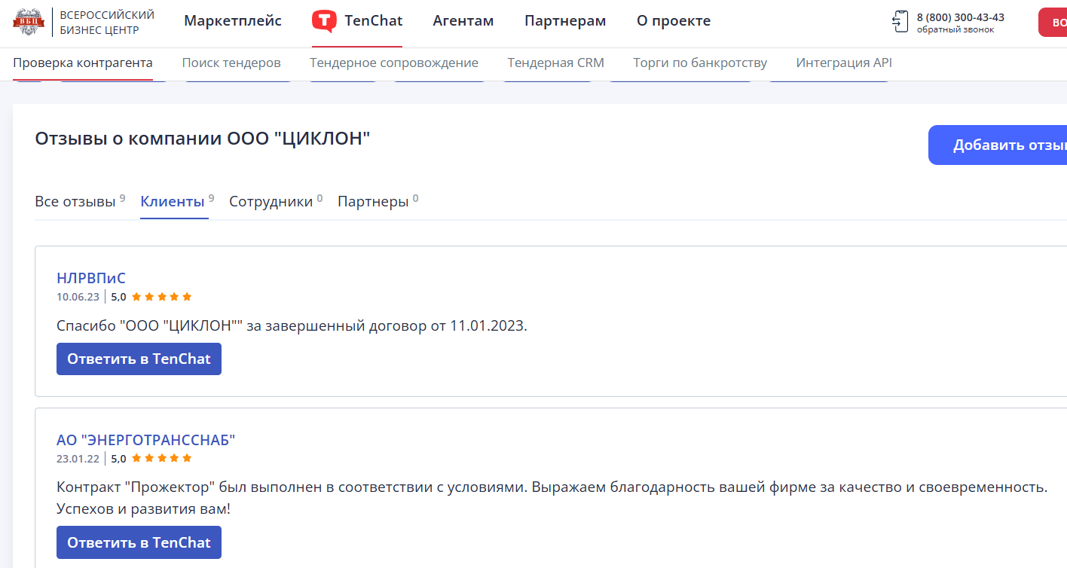The width and height of the screenshot is (1067, 568).
Task: Go to the Партнерам section
Action: click(565, 21)
